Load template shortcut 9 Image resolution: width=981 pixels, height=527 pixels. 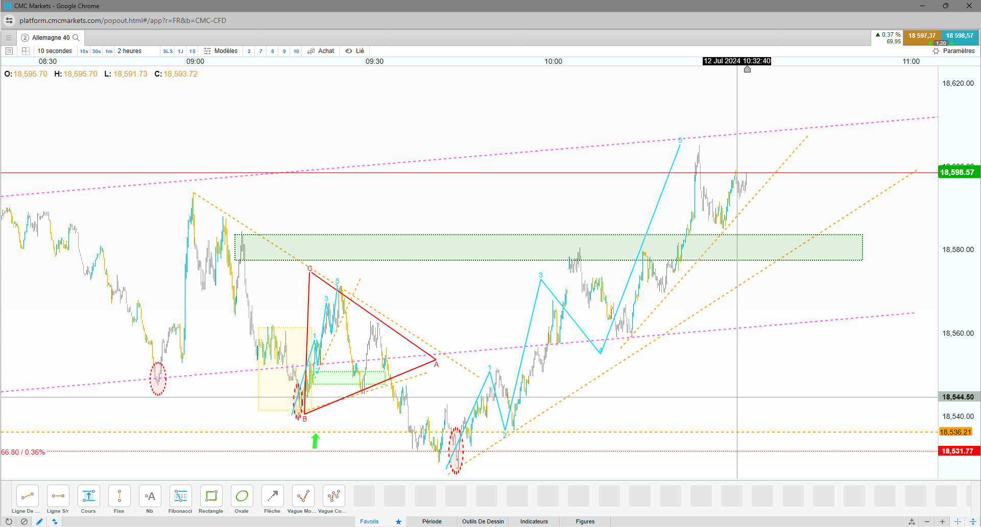[x=284, y=52]
